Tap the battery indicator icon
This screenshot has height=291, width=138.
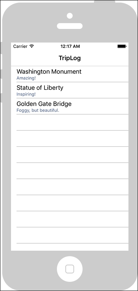click(x=122, y=46)
